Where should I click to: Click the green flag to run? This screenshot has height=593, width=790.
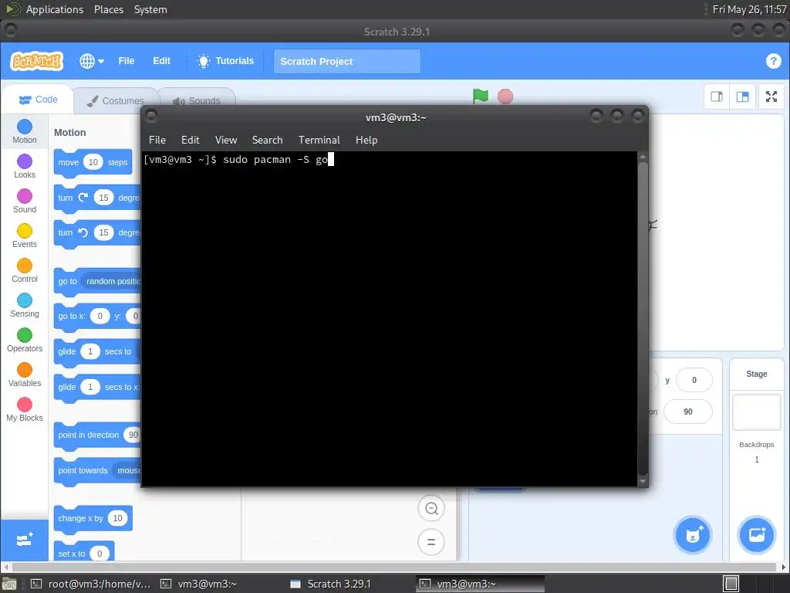tap(480, 96)
